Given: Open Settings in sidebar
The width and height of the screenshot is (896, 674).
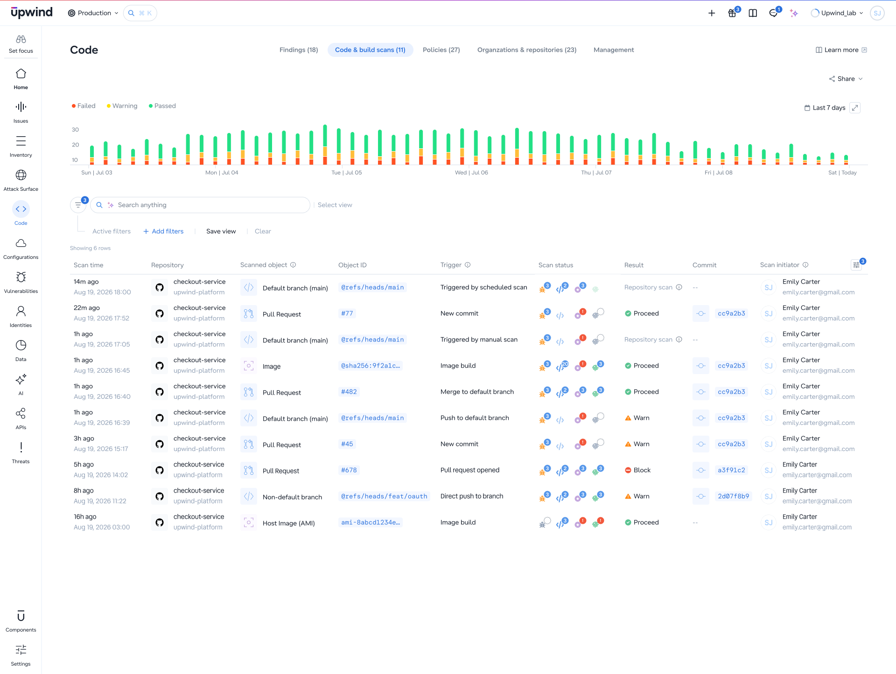Looking at the screenshot, I should click(x=21, y=656).
